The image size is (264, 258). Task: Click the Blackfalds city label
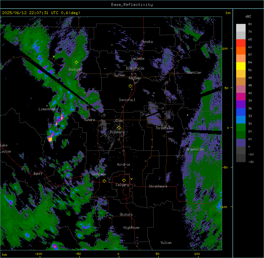click(135, 68)
